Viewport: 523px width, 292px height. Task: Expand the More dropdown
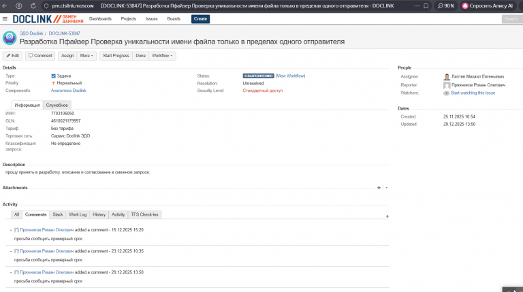click(86, 56)
